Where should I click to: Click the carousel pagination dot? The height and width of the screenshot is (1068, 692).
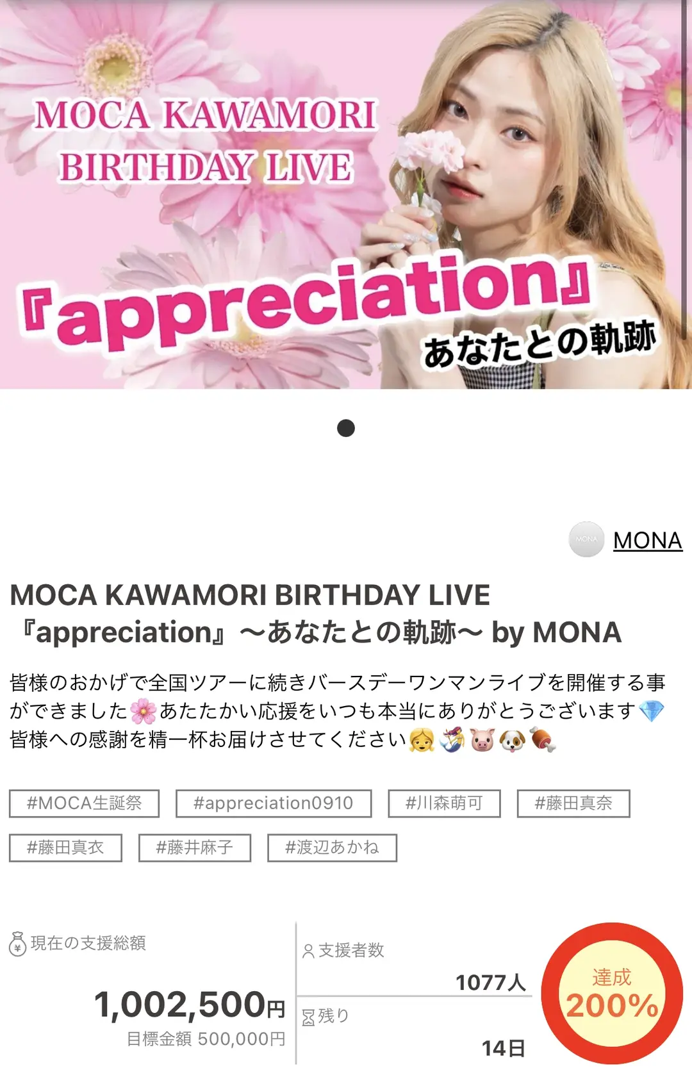pyautogui.click(x=346, y=428)
